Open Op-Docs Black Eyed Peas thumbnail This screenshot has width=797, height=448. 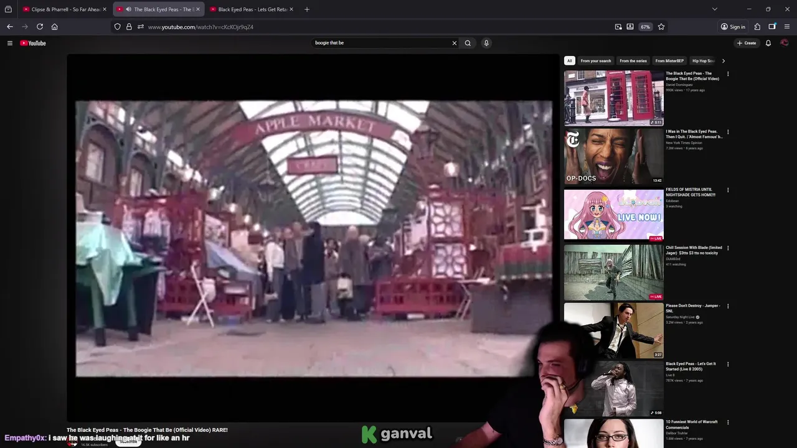pos(614,156)
